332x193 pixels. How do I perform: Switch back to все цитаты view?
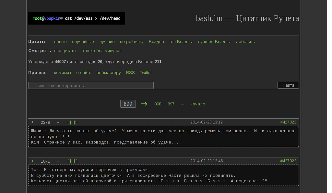coord(65,51)
